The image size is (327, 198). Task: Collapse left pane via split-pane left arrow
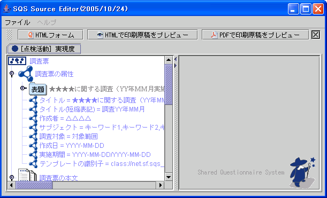tap(176, 59)
